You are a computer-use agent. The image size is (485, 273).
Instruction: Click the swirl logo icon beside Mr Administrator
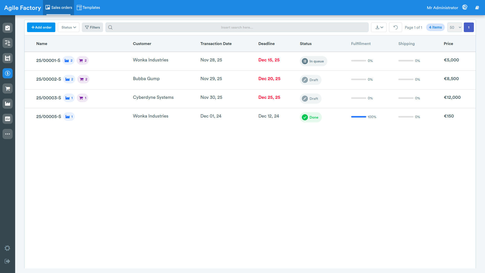(x=465, y=7)
